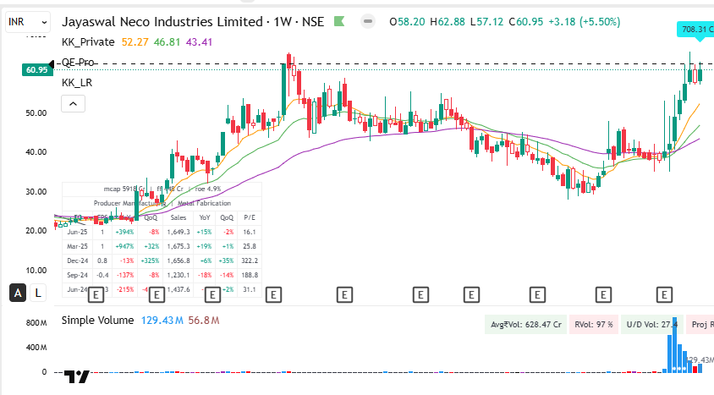The image size is (714, 395).
Task: Click the purple 43.41 KK_Private value
Action: tap(199, 41)
